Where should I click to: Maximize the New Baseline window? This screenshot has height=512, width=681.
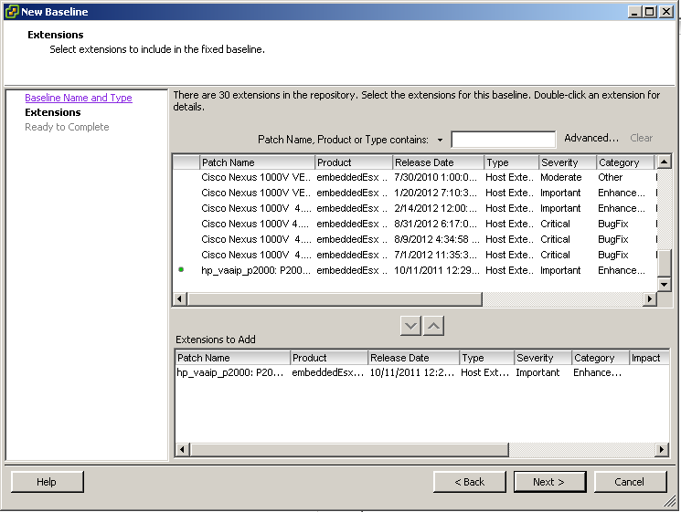pos(650,12)
